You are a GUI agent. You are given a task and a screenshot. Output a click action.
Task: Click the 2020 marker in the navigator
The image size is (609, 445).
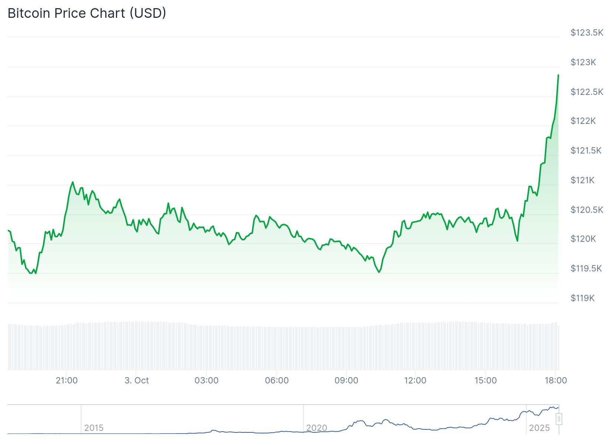316,428
